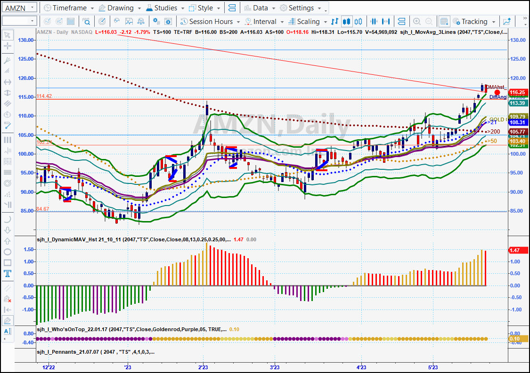Switch chart to OHLC bar style
Viewport: 530px width, 373px height.
(x=334, y=22)
